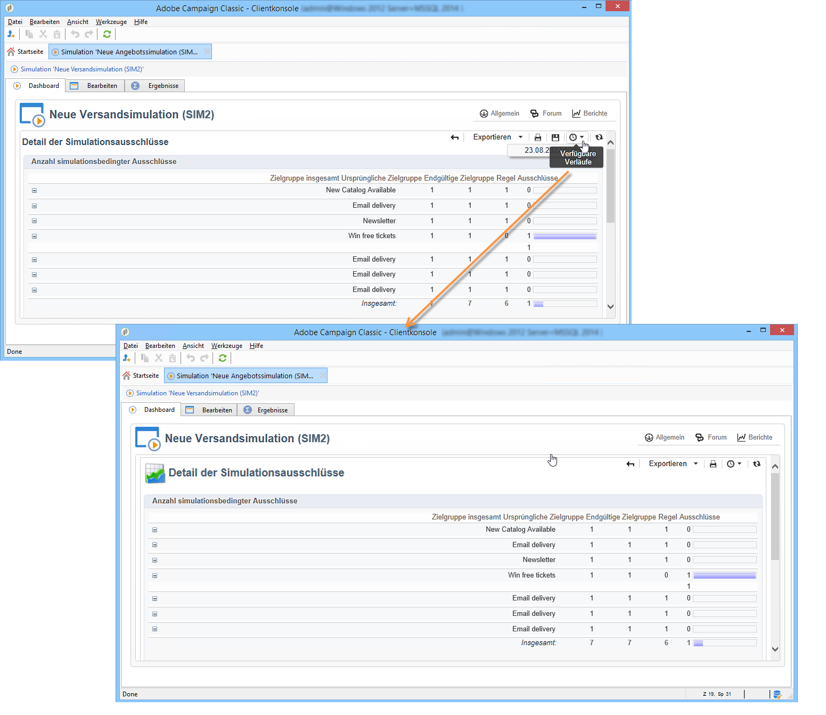Image resolution: width=826 pixels, height=715 pixels.
Task: Click the new-recipient icon in the front window toolbar
Action: tap(127, 358)
